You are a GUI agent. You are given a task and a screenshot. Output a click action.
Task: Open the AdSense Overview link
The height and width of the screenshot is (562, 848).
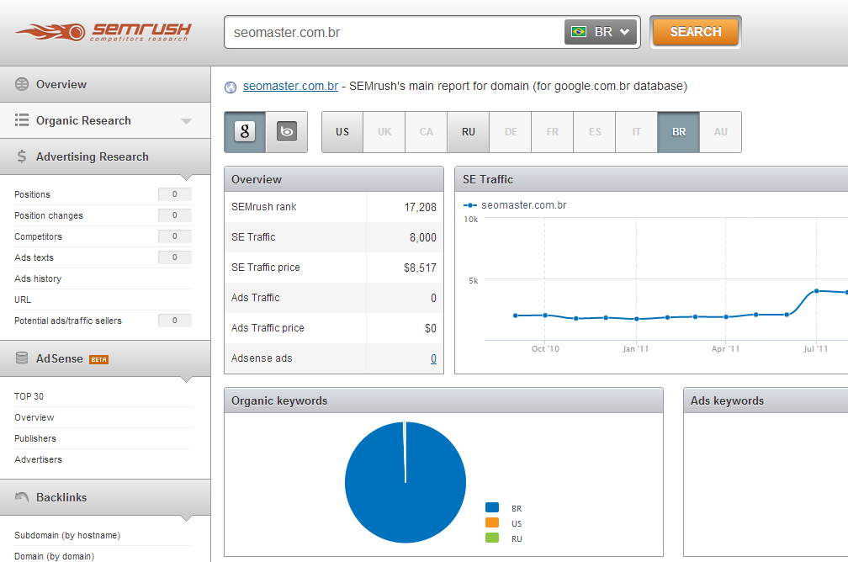[34, 417]
